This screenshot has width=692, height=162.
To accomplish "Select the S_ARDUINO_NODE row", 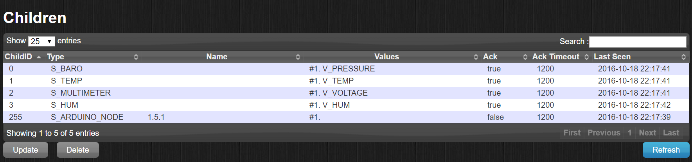I will [87, 117].
